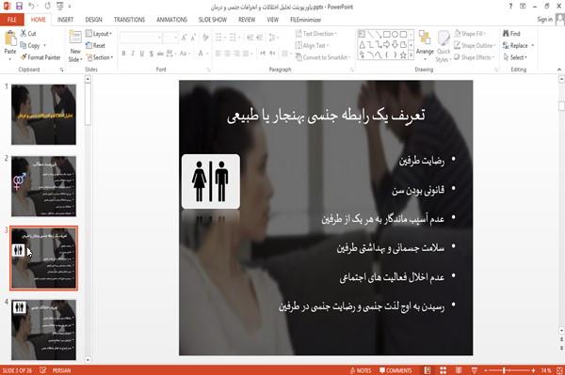The image size is (565, 375).
Task: Toggle Bold formatting
Action: click(x=123, y=54)
